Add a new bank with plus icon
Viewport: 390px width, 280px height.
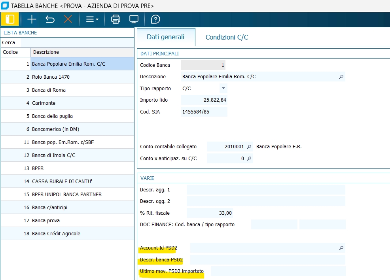(x=32, y=19)
